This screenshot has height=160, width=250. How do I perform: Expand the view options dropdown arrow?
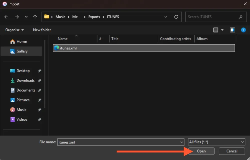coord(222,30)
